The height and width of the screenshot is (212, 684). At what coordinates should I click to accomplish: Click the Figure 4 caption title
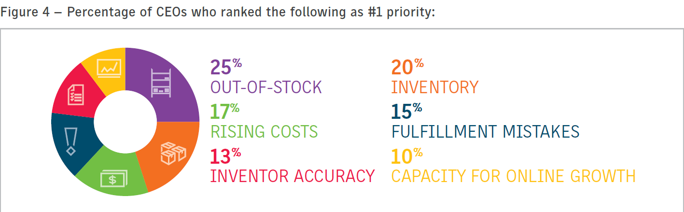click(218, 12)
